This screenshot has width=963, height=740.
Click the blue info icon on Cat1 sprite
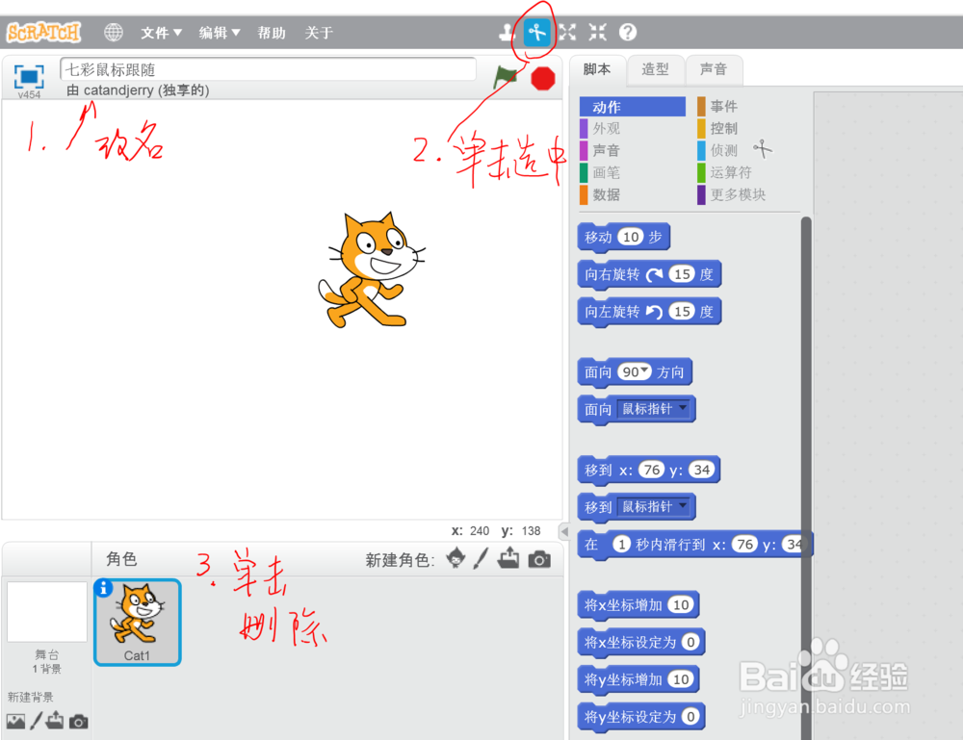[105, 590]
